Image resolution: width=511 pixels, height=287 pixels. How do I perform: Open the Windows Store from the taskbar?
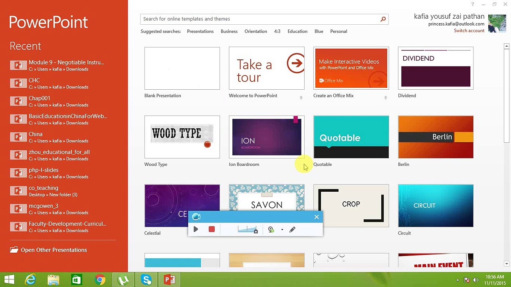point(76,280)
